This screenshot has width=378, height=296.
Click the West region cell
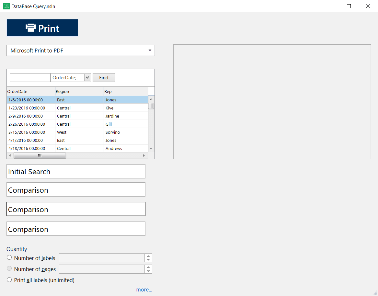[80, 132]
